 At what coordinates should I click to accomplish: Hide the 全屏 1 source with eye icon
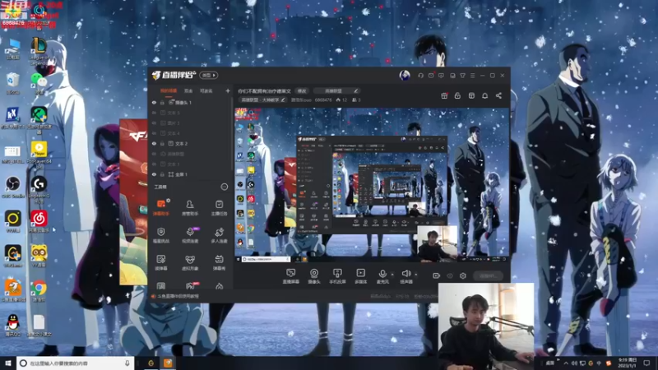click(154, 174)
